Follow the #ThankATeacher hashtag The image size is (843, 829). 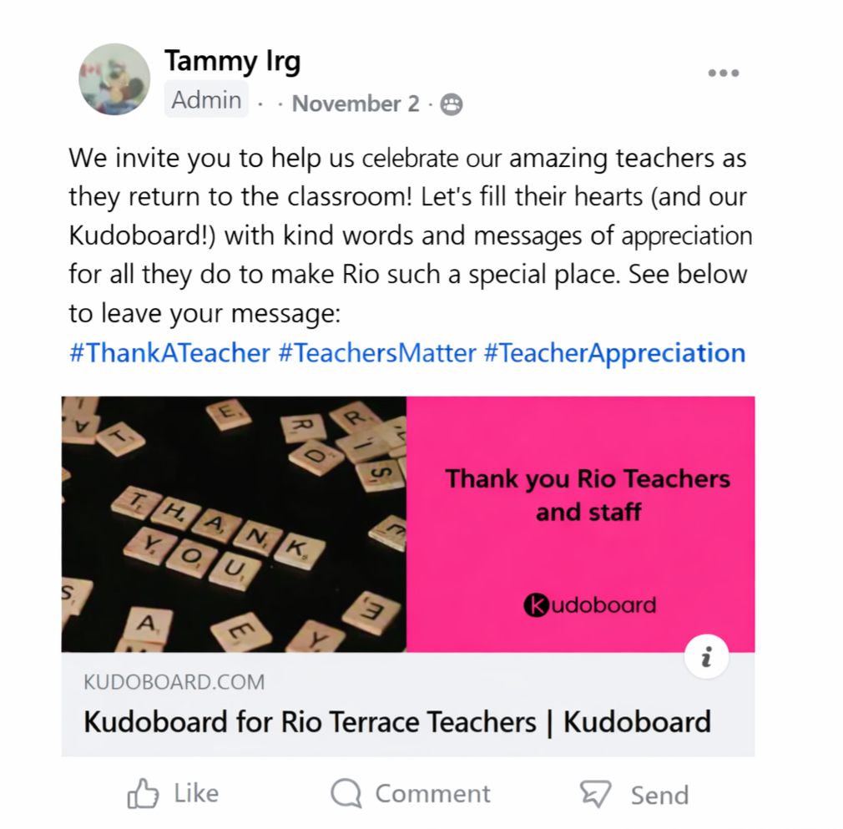click(x=169, y=353)
